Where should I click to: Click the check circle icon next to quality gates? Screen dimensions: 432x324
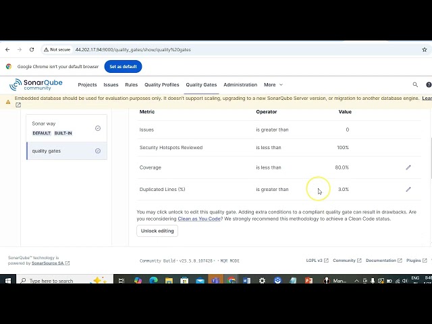[98, 151]
